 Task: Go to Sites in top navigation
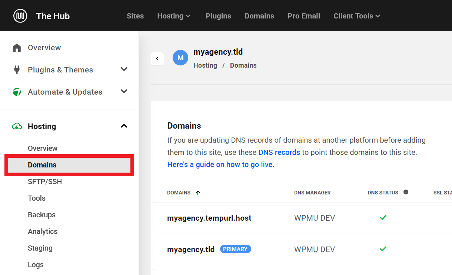pyautogui.click(x=135, y=16)
